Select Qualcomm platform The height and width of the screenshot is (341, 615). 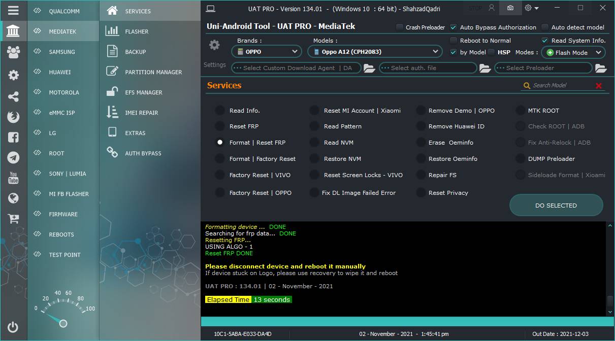coord(64,11)
